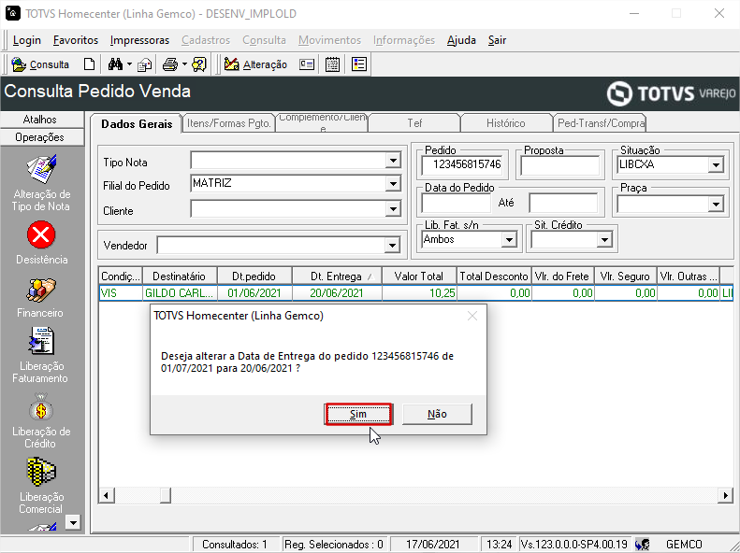Close the confirmation dialog with X
Viewport: 740px width, 553px height.
472,316
